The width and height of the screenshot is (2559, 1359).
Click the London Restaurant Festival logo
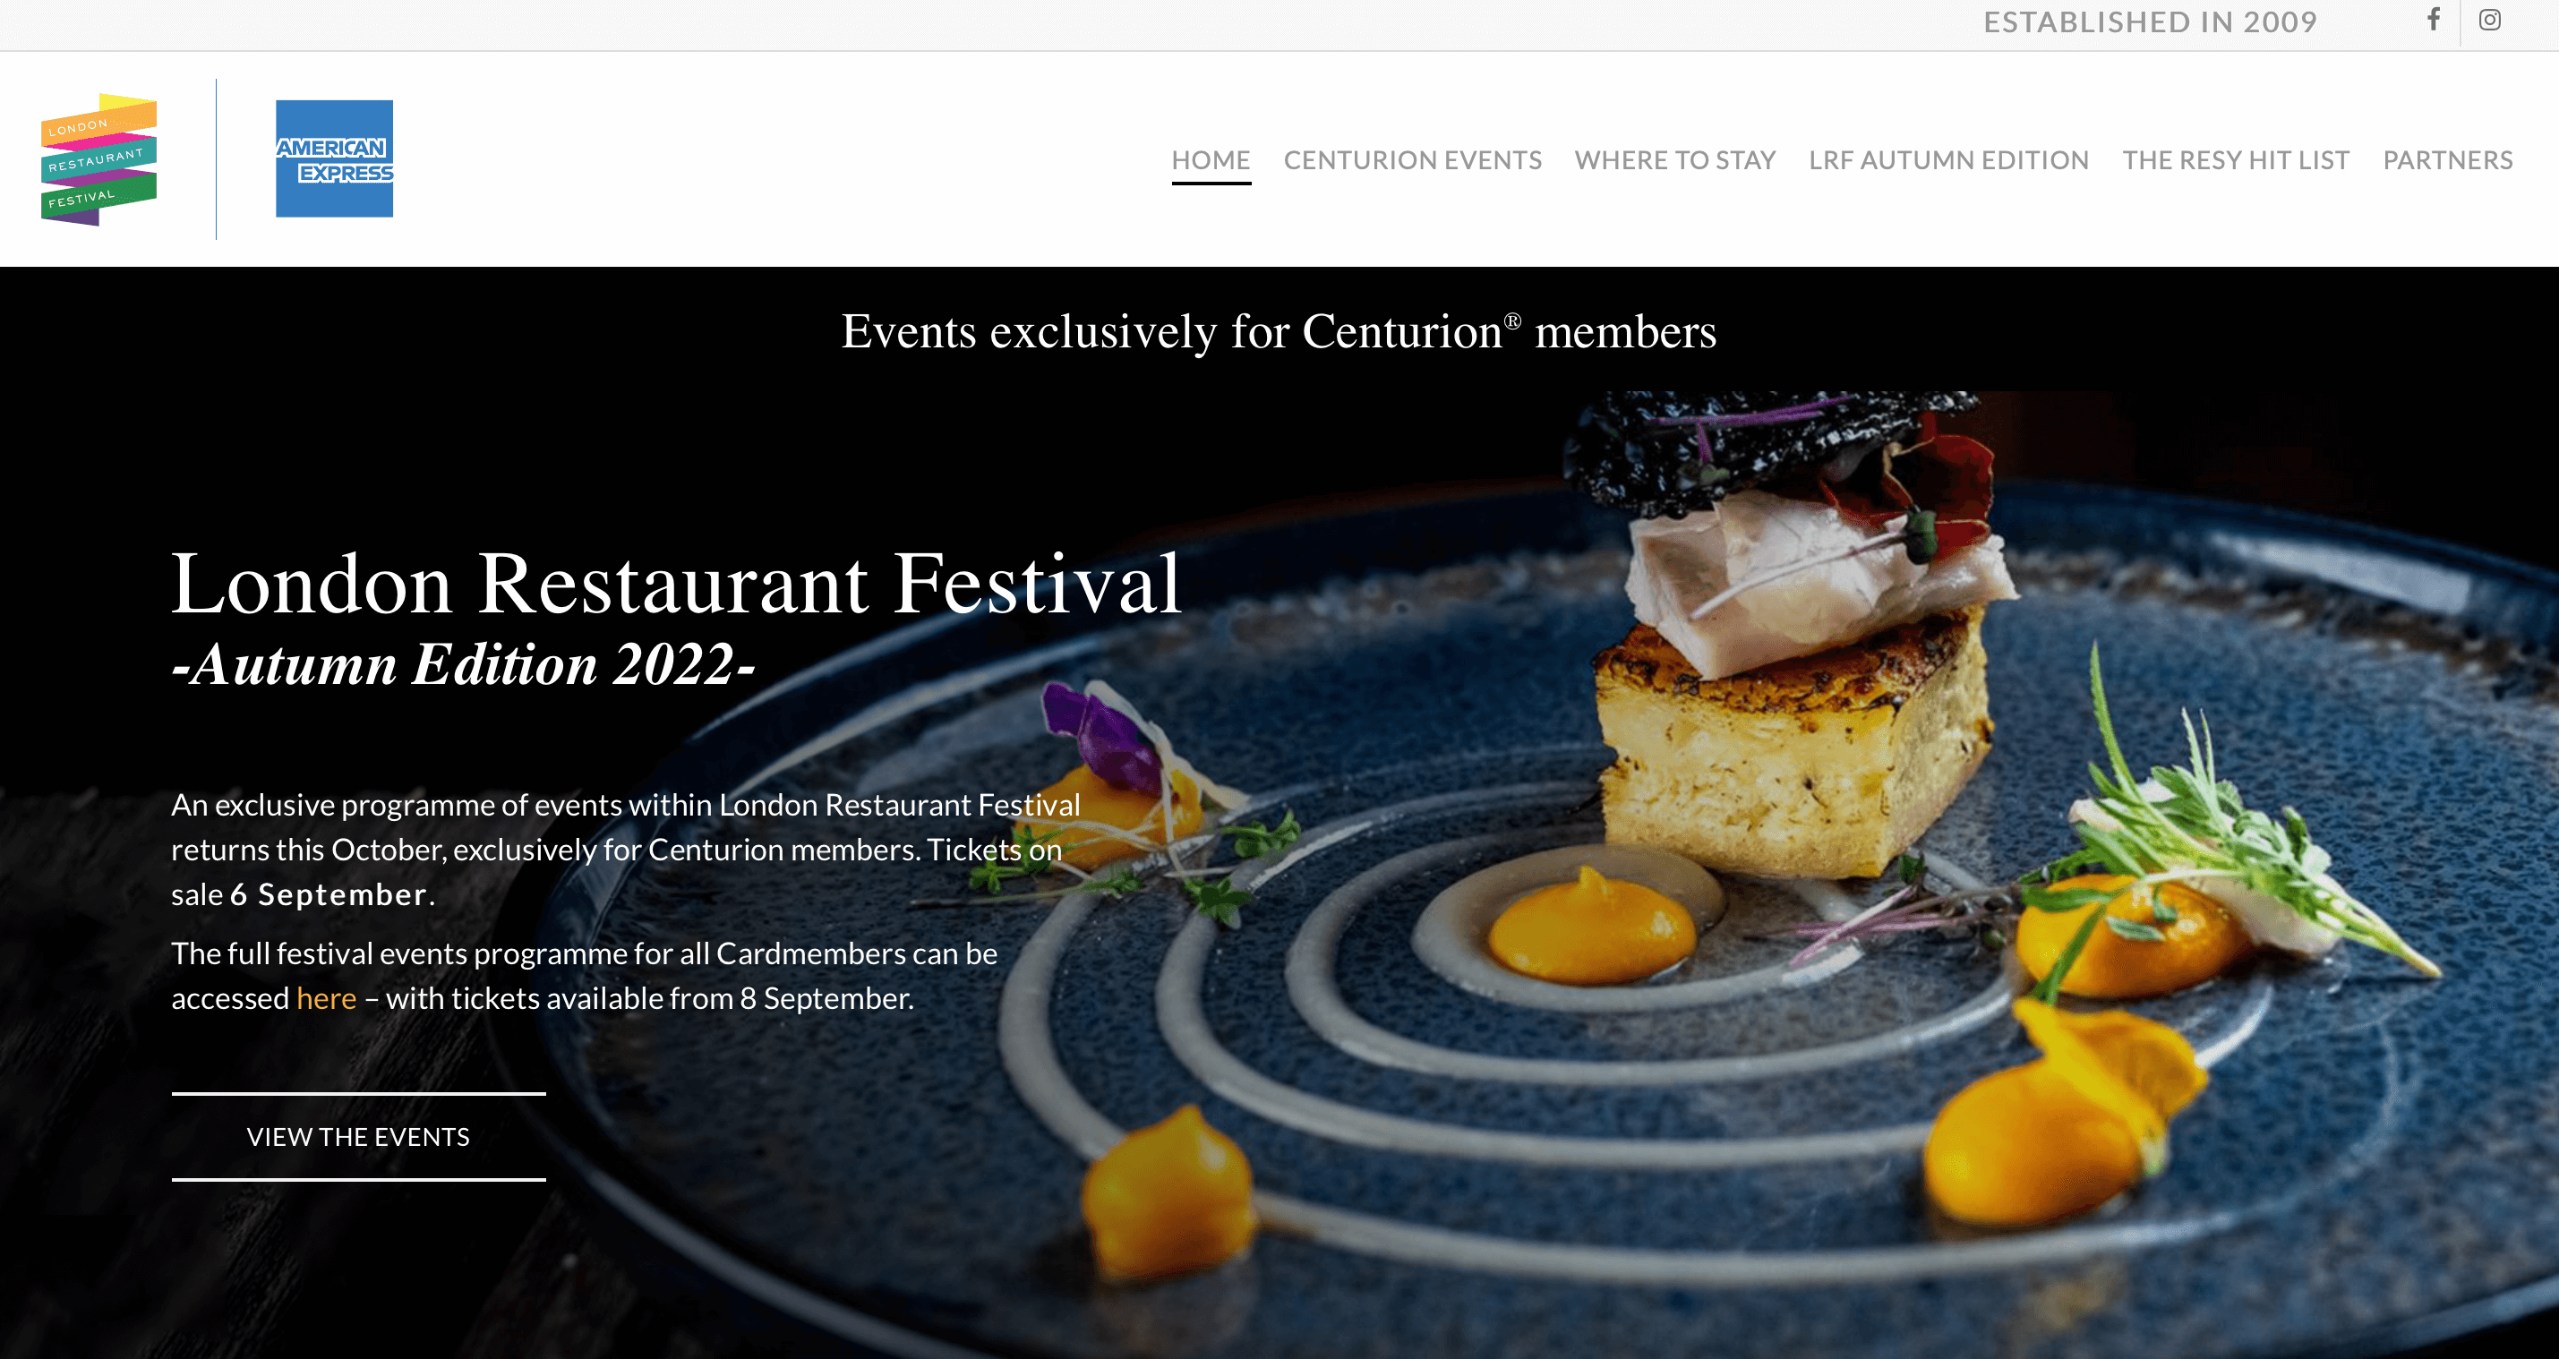pos(98,159)
